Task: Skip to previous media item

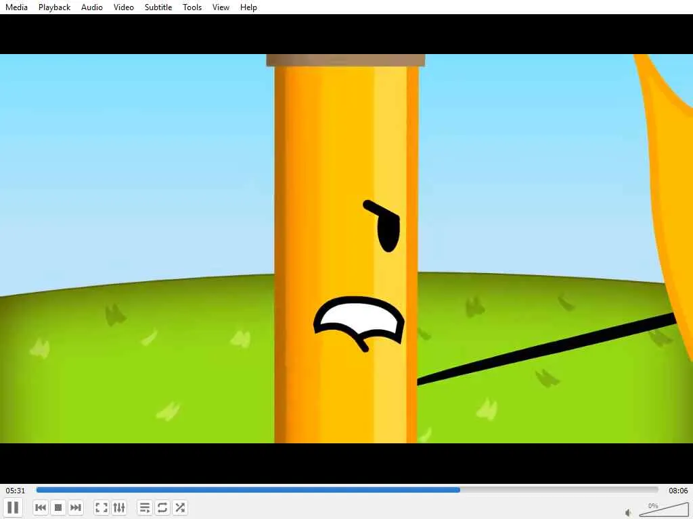Action: coord(40,508)
